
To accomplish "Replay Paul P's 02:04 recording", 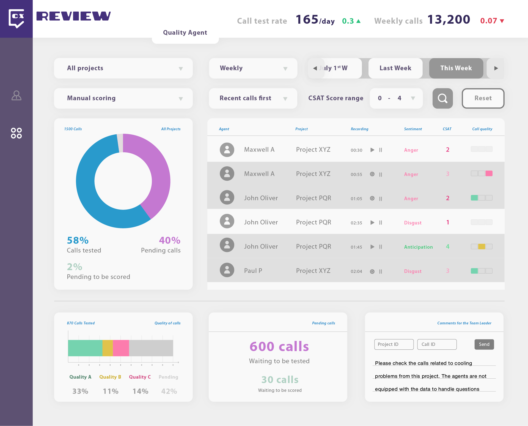I will click(x=372, y=271).
